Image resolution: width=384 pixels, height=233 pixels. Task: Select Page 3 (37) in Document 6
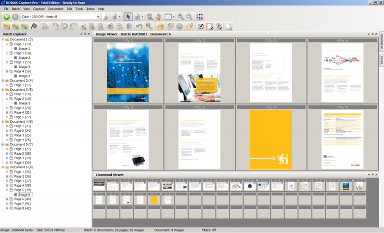pyautogui.click(x=22, y=181)
